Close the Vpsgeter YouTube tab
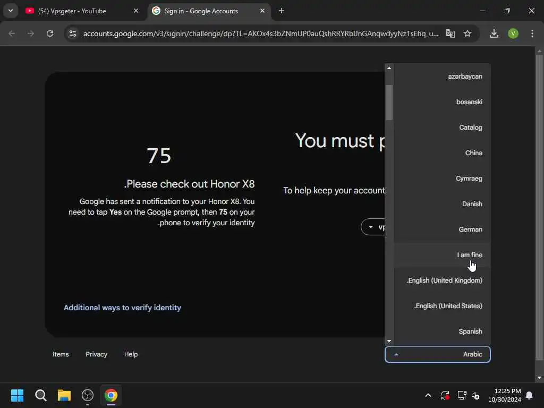 [136, 11]
